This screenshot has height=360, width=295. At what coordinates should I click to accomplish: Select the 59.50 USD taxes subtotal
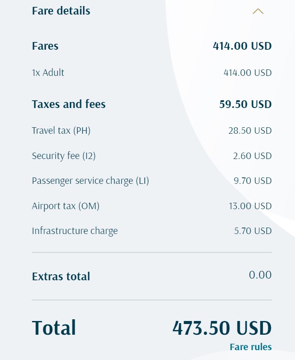[245, 104]
